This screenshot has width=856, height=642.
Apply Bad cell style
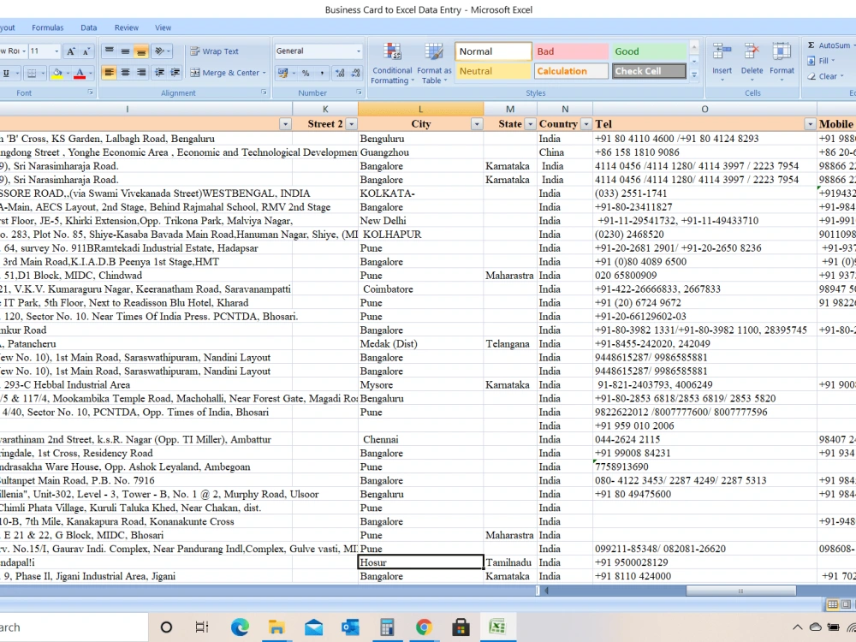pos(571,51)
